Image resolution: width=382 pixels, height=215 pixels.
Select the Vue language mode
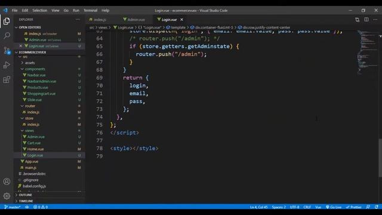318,207
